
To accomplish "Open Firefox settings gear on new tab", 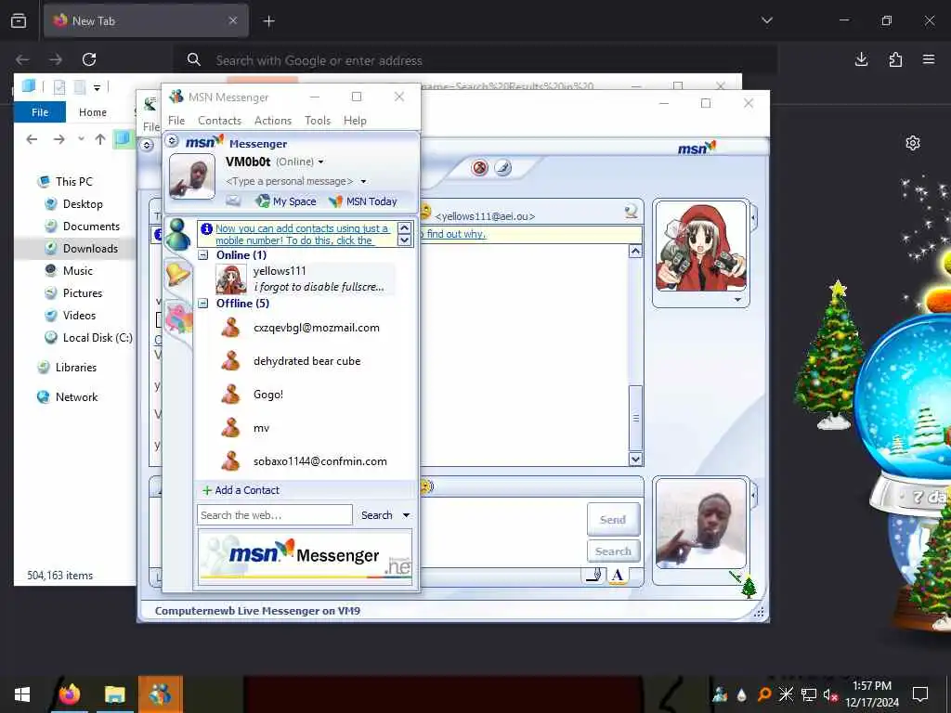I will (913, 143).
